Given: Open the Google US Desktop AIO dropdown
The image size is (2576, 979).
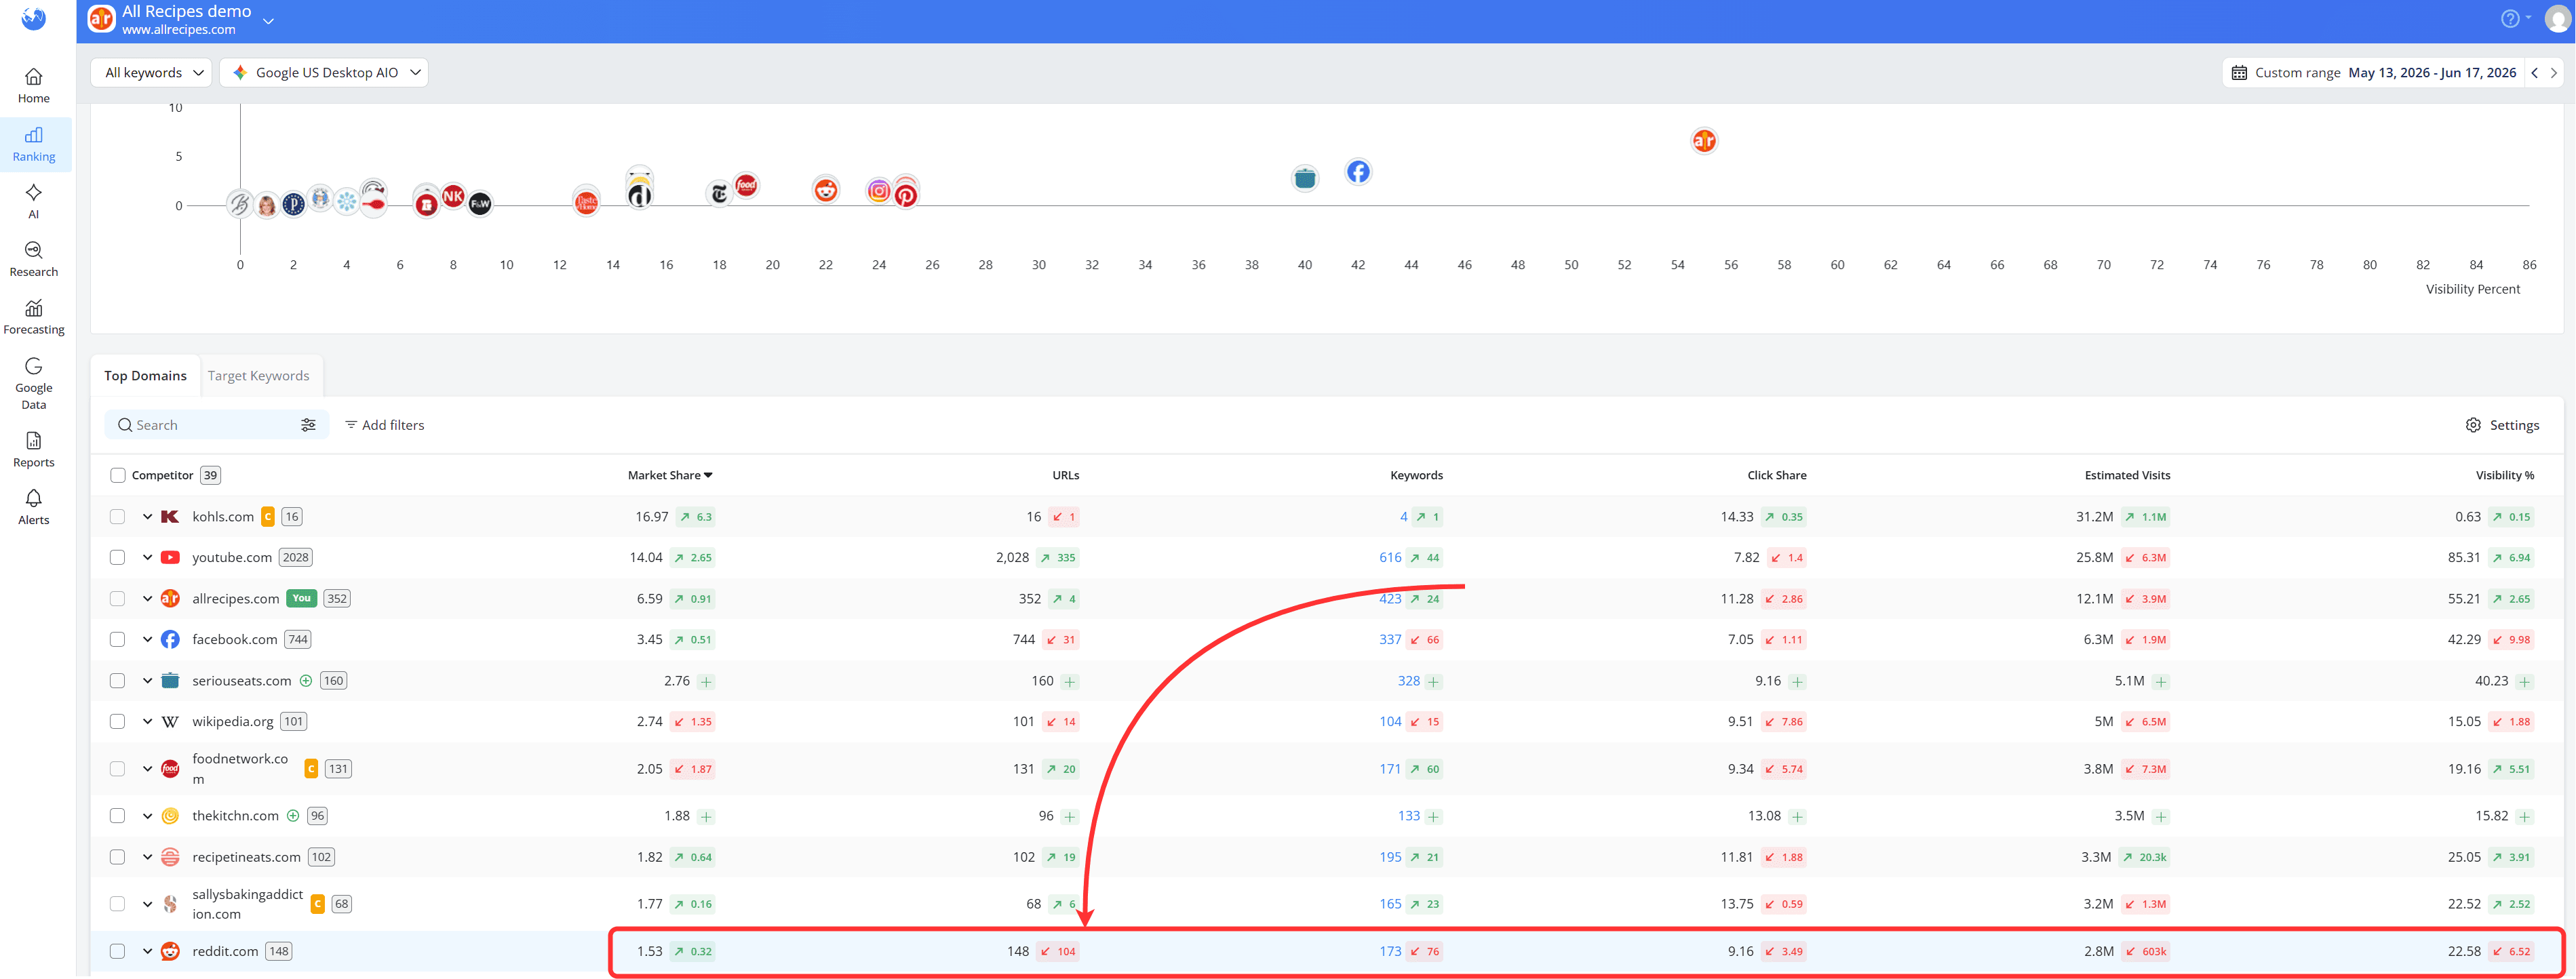Looking at the screenshot, I should pyautogui.click(x=324, y=73).
